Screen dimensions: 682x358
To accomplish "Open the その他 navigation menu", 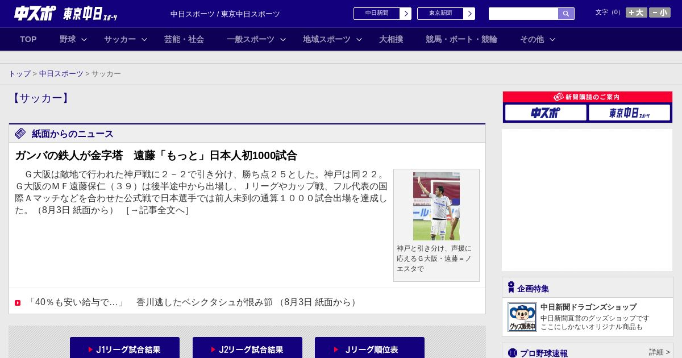I will [532, 39].
